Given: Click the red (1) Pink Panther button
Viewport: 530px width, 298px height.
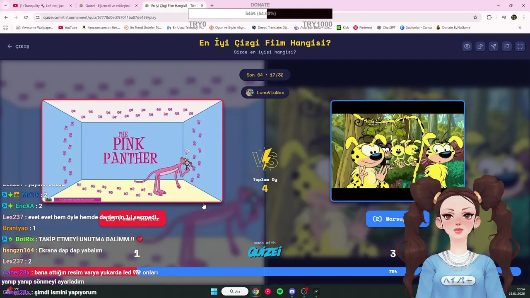Looking at the screenshot, I should click(132, 219).
